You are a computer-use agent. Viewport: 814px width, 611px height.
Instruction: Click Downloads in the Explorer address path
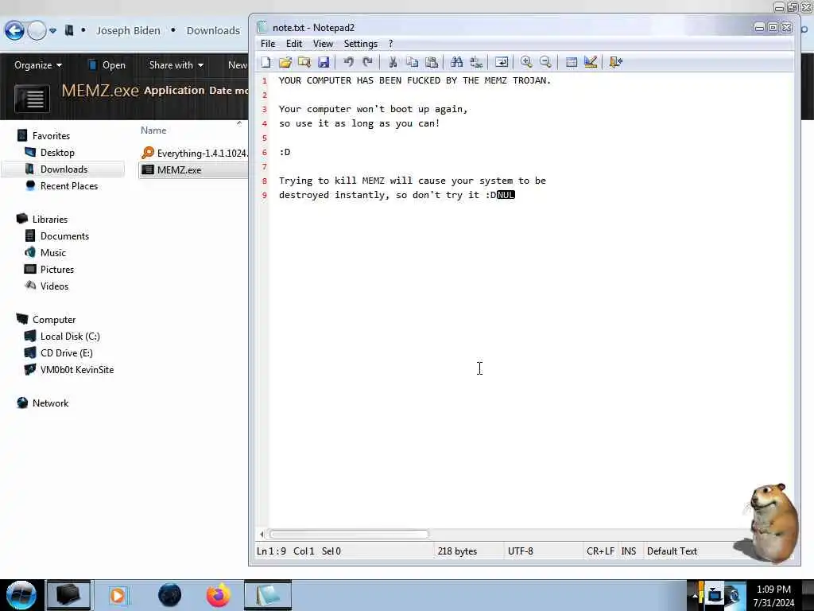tap(213, 31)
